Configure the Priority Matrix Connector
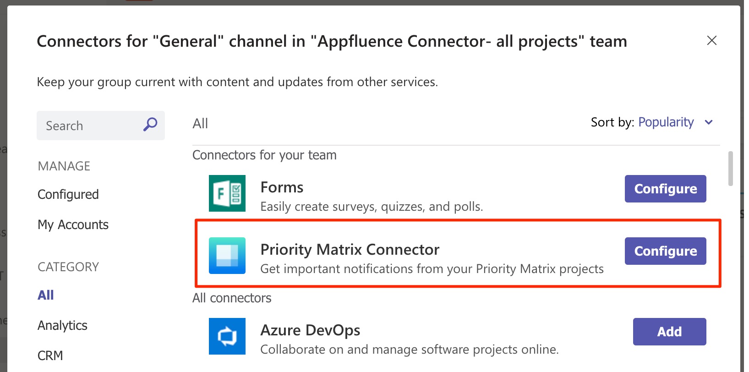Image resolution: width=749 pixels, height=372 pixels. point(666,251)
